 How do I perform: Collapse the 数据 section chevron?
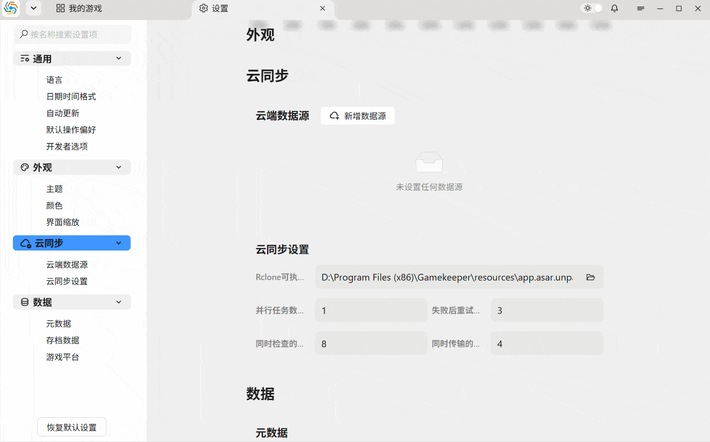coord(118,302)
